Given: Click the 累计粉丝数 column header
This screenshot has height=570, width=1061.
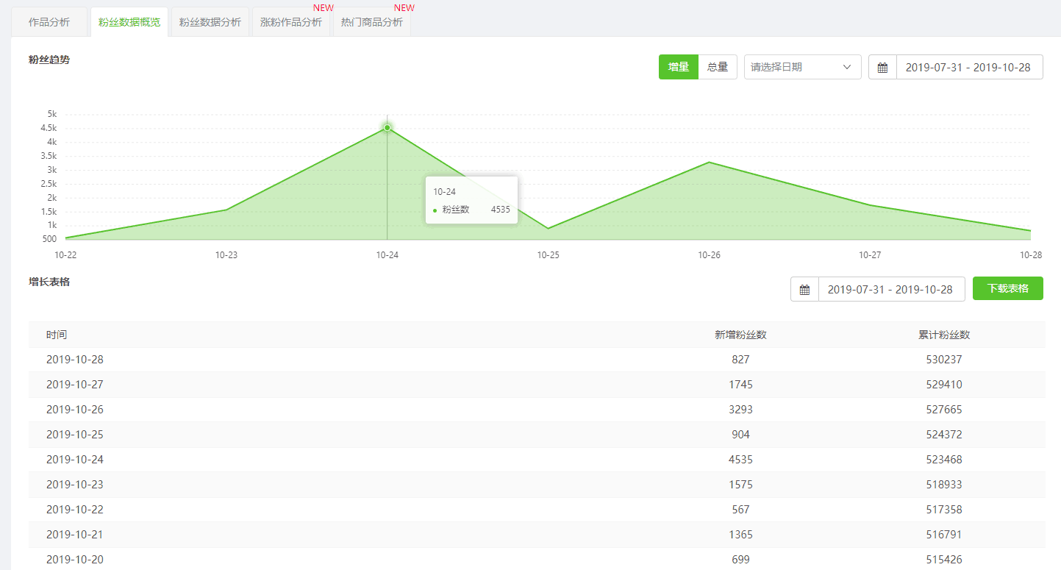Looking at the screenshot, I should tap(944, 335).
